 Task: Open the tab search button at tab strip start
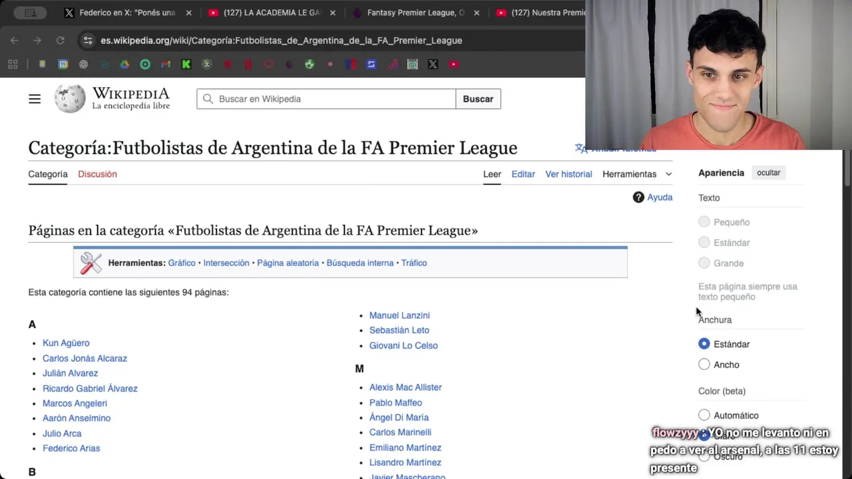[31, 13]
